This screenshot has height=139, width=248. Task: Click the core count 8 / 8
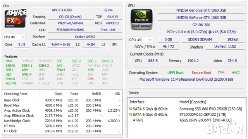(22, 44)
